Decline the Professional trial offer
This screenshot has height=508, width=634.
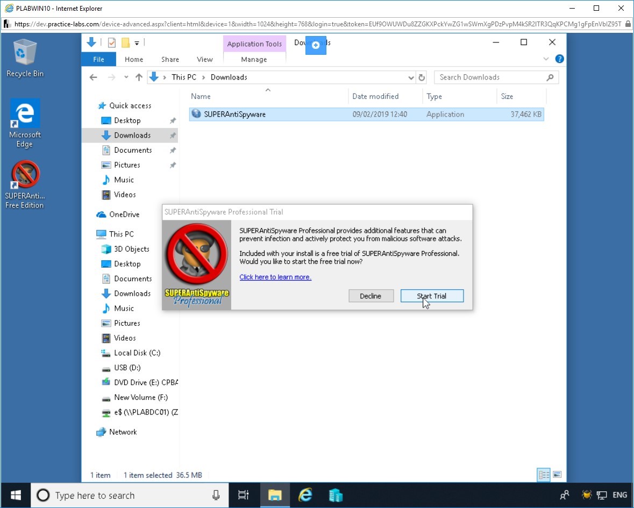371,296
